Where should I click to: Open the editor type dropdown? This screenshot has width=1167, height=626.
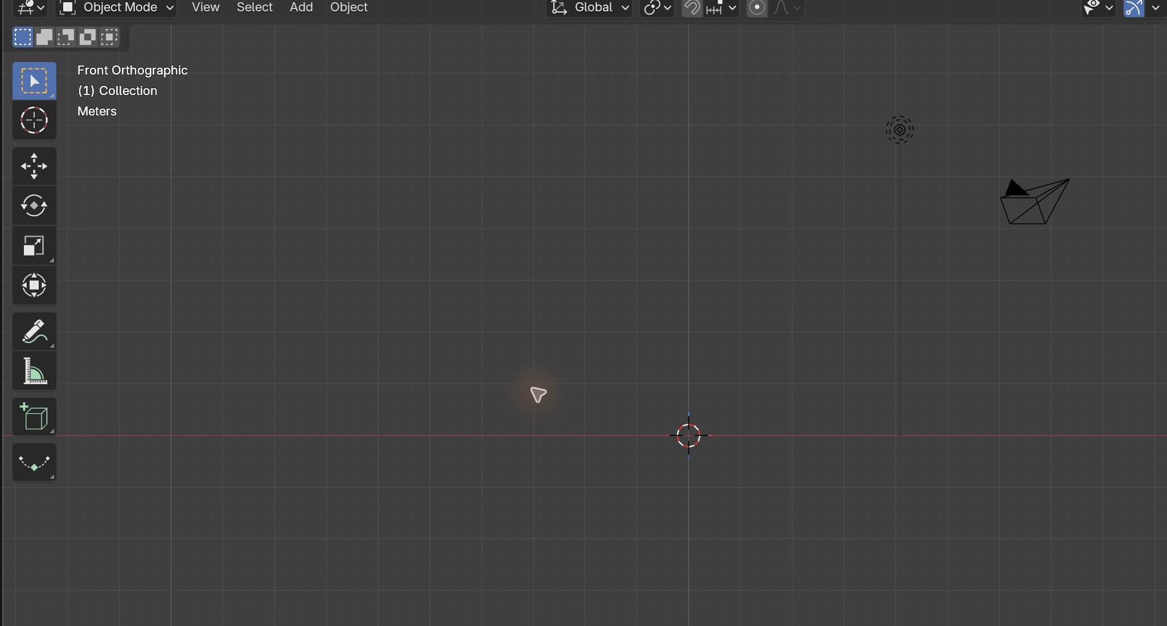pyautogui.click(x=30, y=8)
